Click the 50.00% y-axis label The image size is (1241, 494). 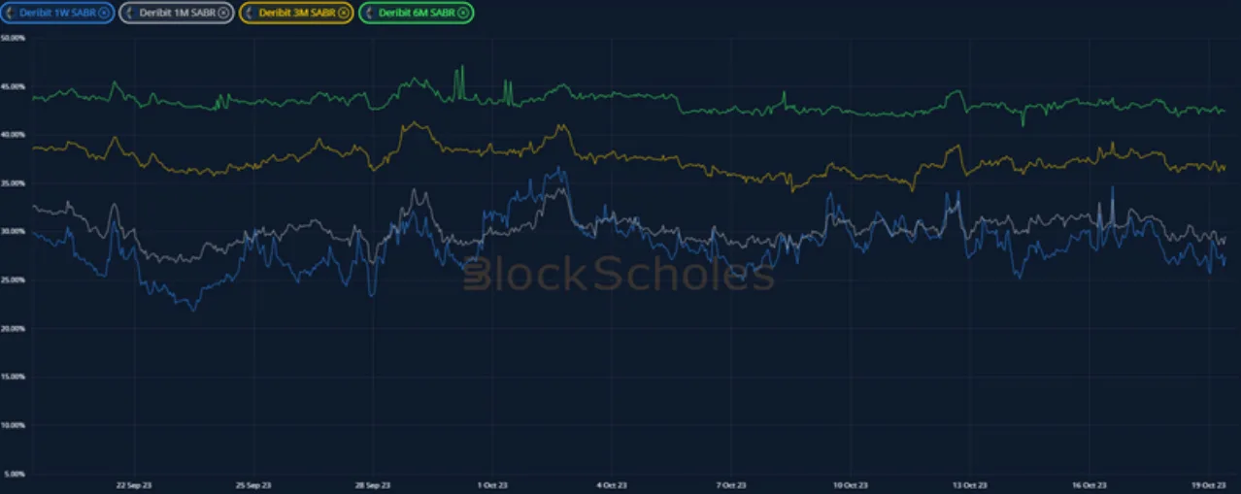tap(13, 38)
